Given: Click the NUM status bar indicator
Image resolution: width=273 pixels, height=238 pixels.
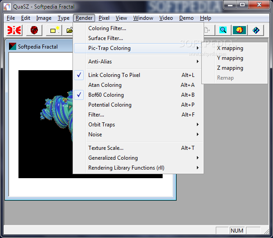Looking at the screenshot, I should 237,230.
